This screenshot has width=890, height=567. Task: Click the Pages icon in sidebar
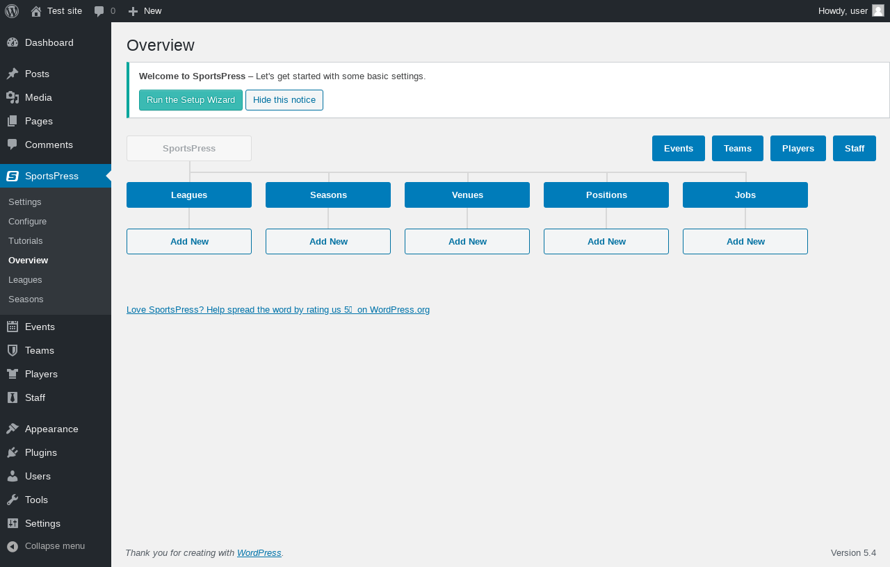(13, 121)
